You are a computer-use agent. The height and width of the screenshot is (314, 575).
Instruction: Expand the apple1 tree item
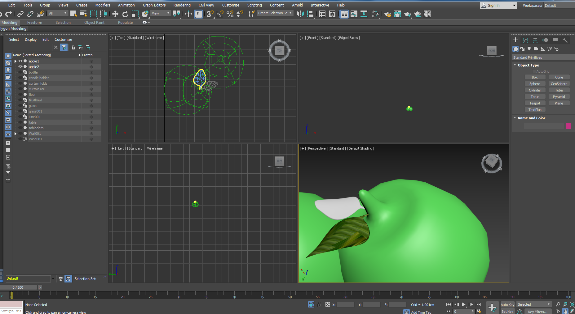pos(15,61)
